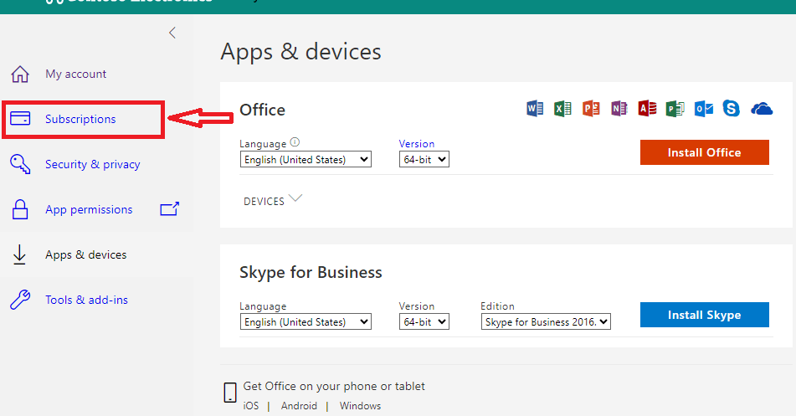796x416 pixels.
Task: Click the Outlook app icon
Action: 704,109
